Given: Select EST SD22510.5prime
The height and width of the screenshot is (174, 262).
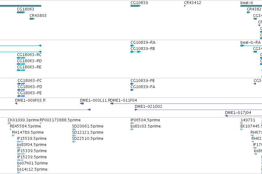Looking at the screenshot, I should tap(88, 139).
